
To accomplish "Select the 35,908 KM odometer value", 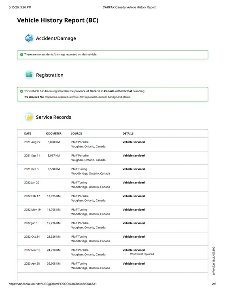I will click(54, 264).
